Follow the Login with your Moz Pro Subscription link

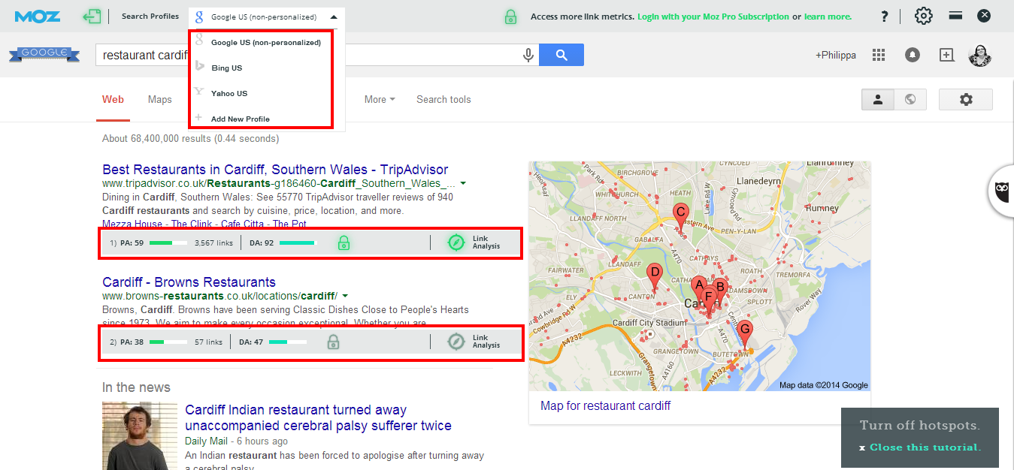point(713,17)
